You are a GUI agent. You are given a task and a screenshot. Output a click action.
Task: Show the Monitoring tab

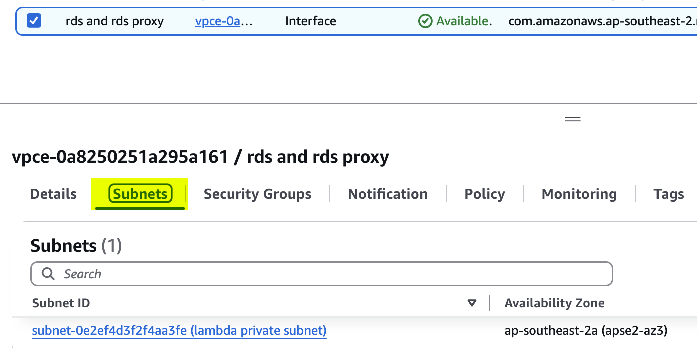click(x=579, y=194)
